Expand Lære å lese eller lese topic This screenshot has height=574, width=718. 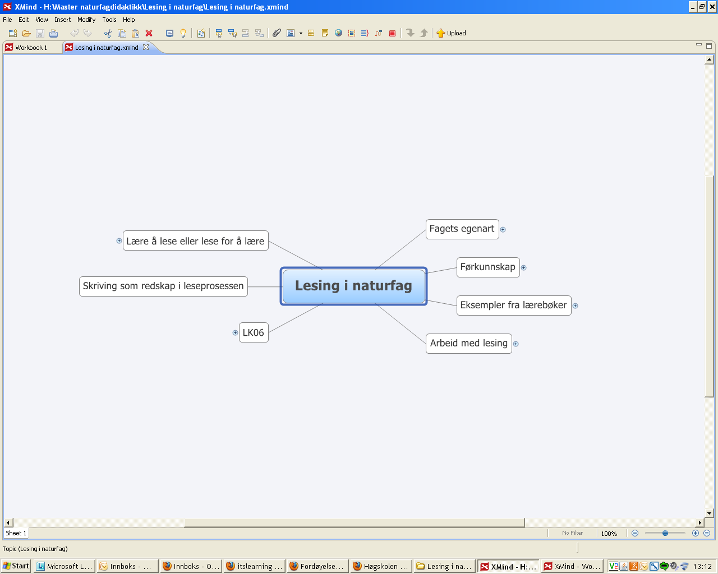[x=119, y=240]
